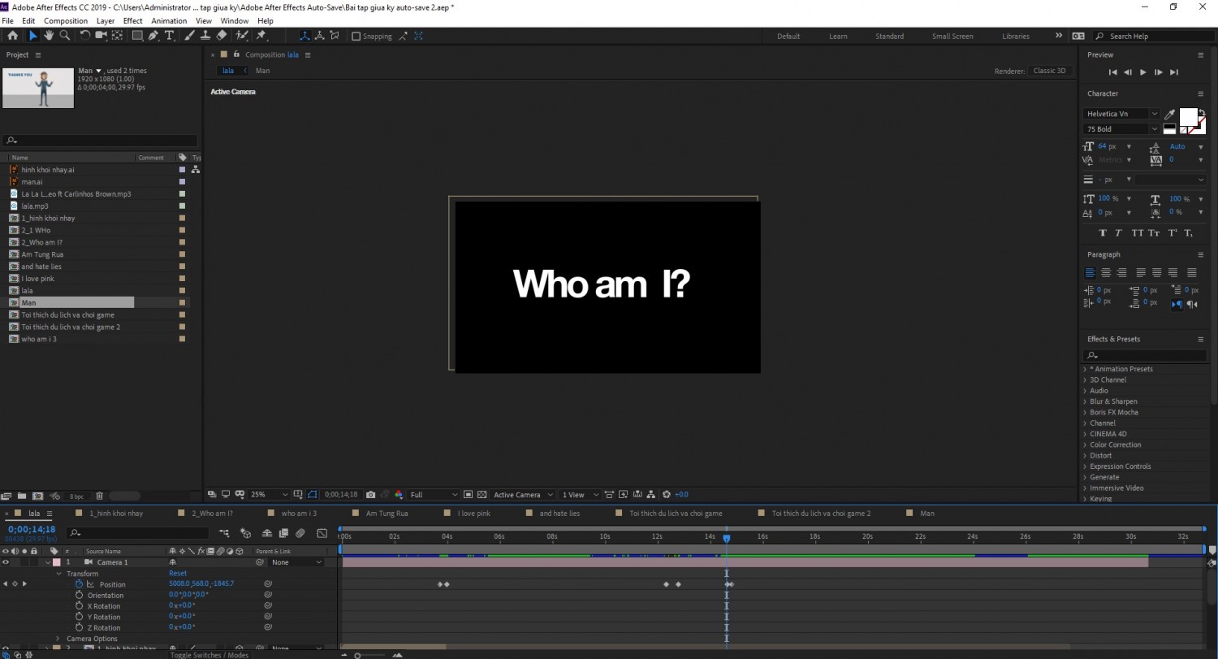Image resolution: width=1218 pixels, height=659 pixels.
Task: Select the Horizontal Type tool
Action: coord(169,36)
